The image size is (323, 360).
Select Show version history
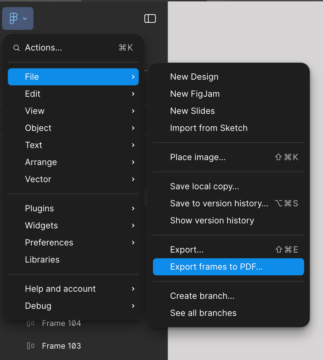point(228,221)
